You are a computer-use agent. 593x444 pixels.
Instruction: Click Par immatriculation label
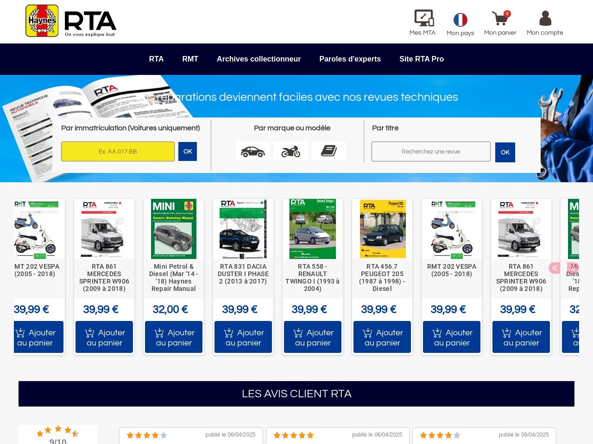pyautogui.click(x=131, y=128)
